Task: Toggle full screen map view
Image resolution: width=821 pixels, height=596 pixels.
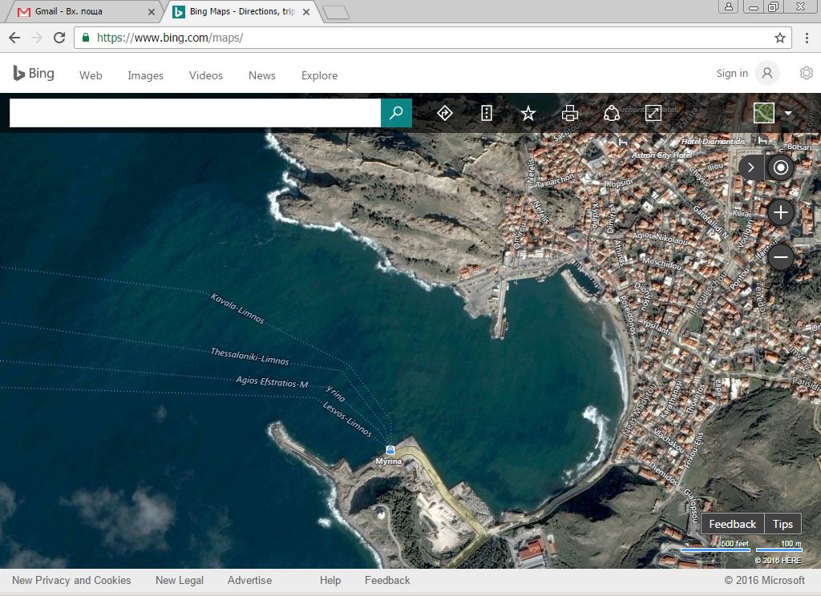Action: [x=653, y=113]
